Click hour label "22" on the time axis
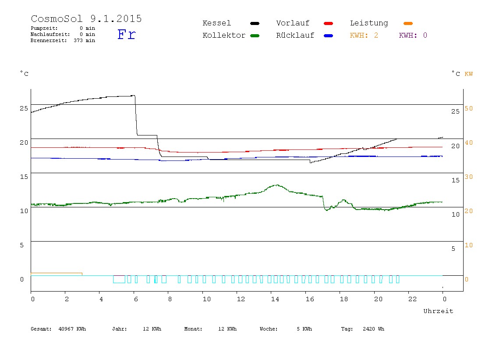 413,299
